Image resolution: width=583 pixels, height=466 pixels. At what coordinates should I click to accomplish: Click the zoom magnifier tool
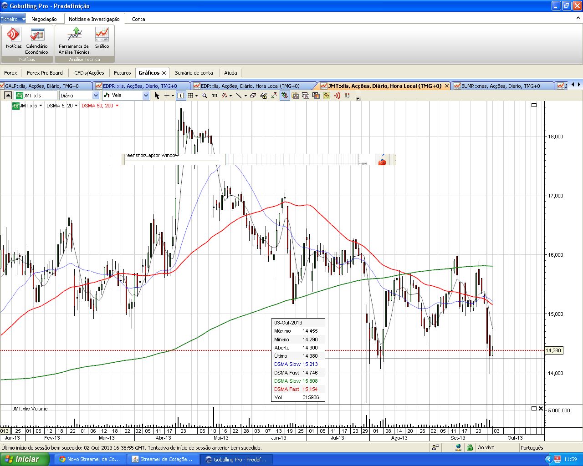click(x=205, y=96)
